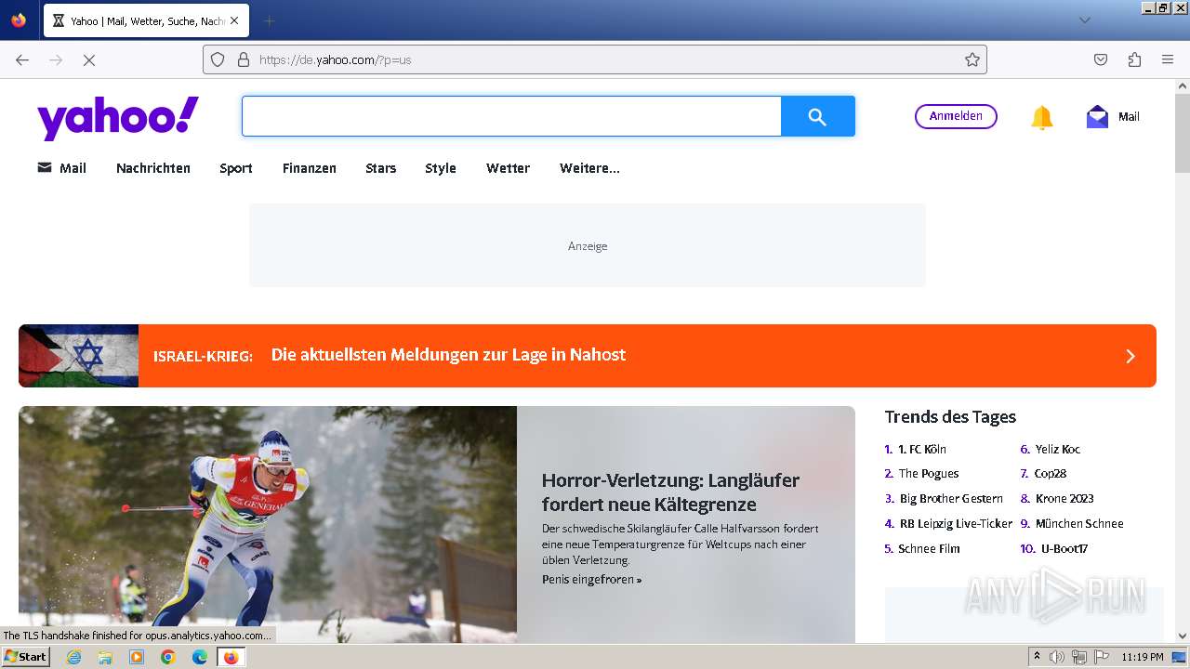Bookmark this page with the star icon
Screen dimensions: 1190x669
[972, 59]
